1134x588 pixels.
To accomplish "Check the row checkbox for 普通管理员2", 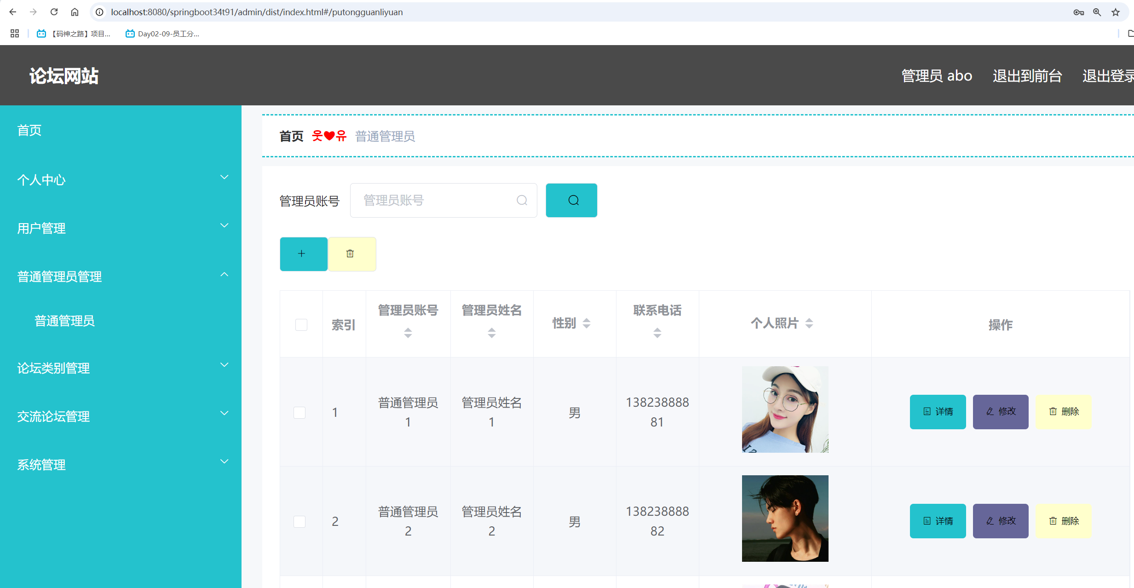I will 299,521.
